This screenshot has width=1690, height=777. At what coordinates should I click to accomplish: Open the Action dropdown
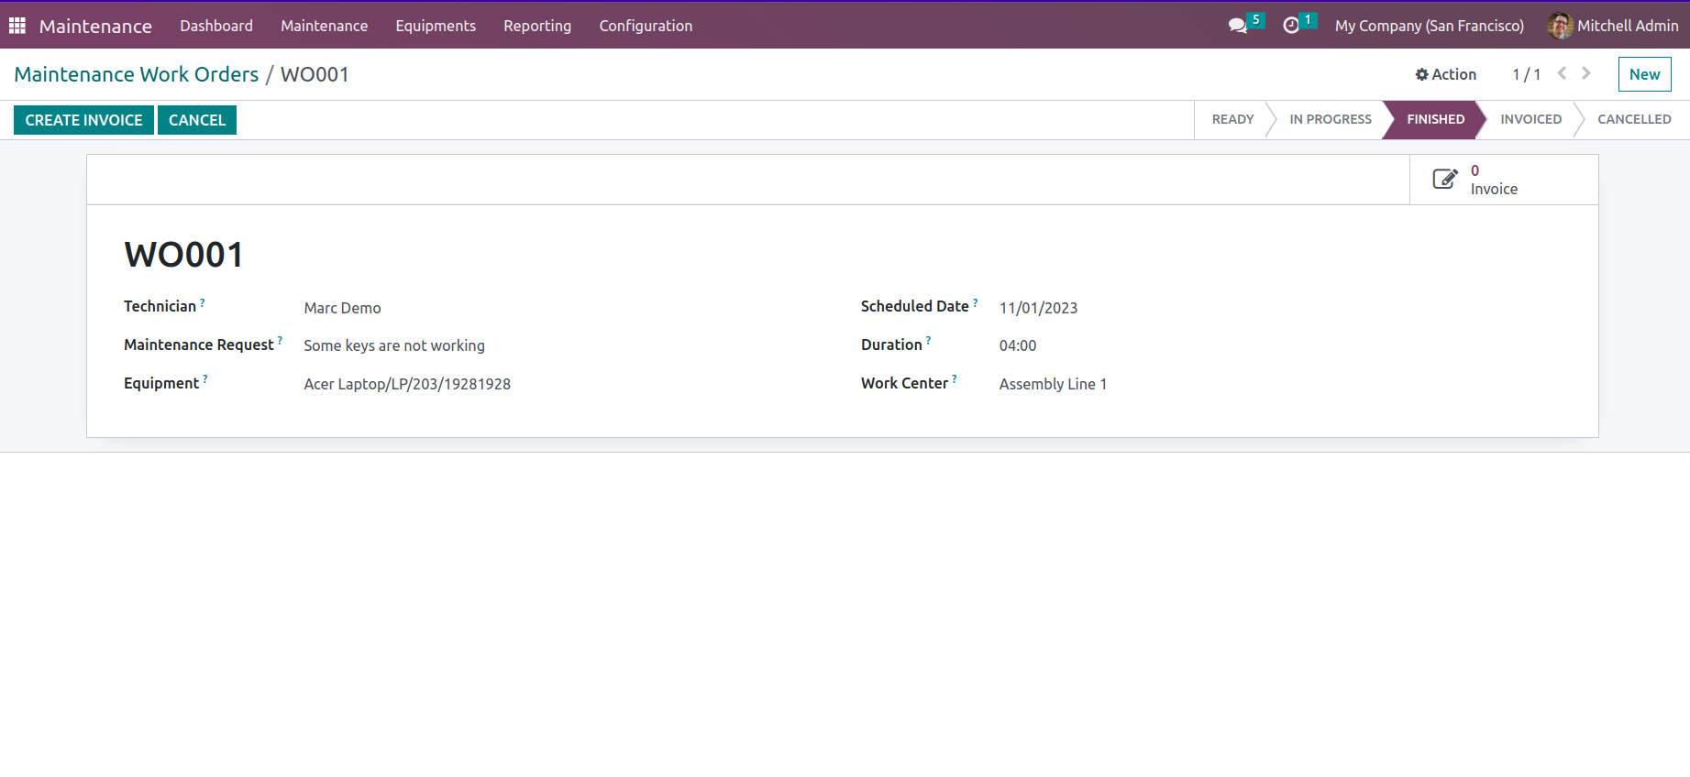[1446, 74]
